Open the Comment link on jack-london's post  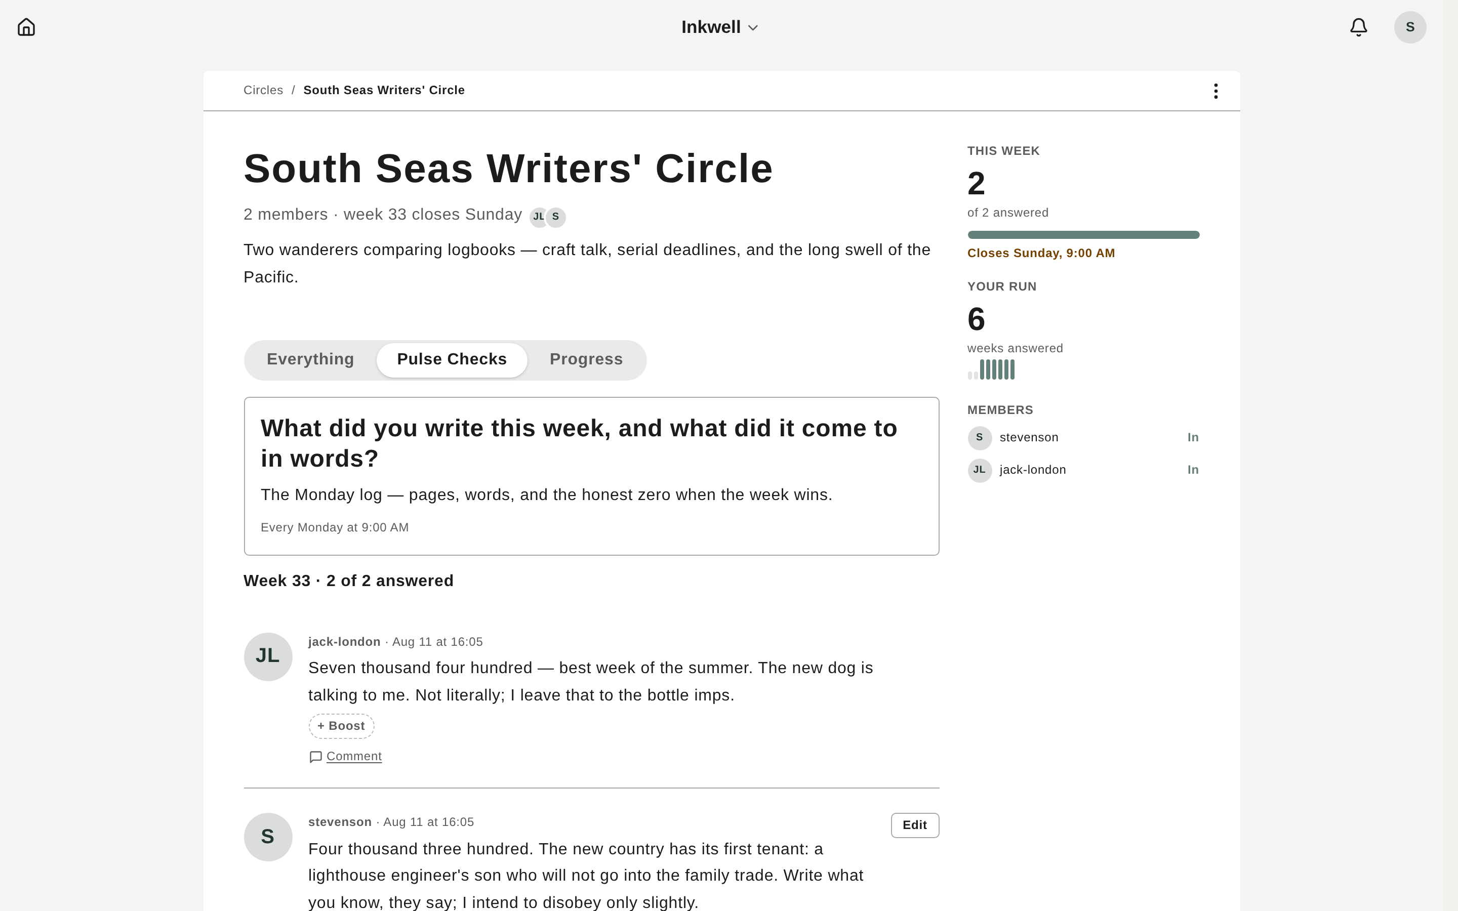354,756
